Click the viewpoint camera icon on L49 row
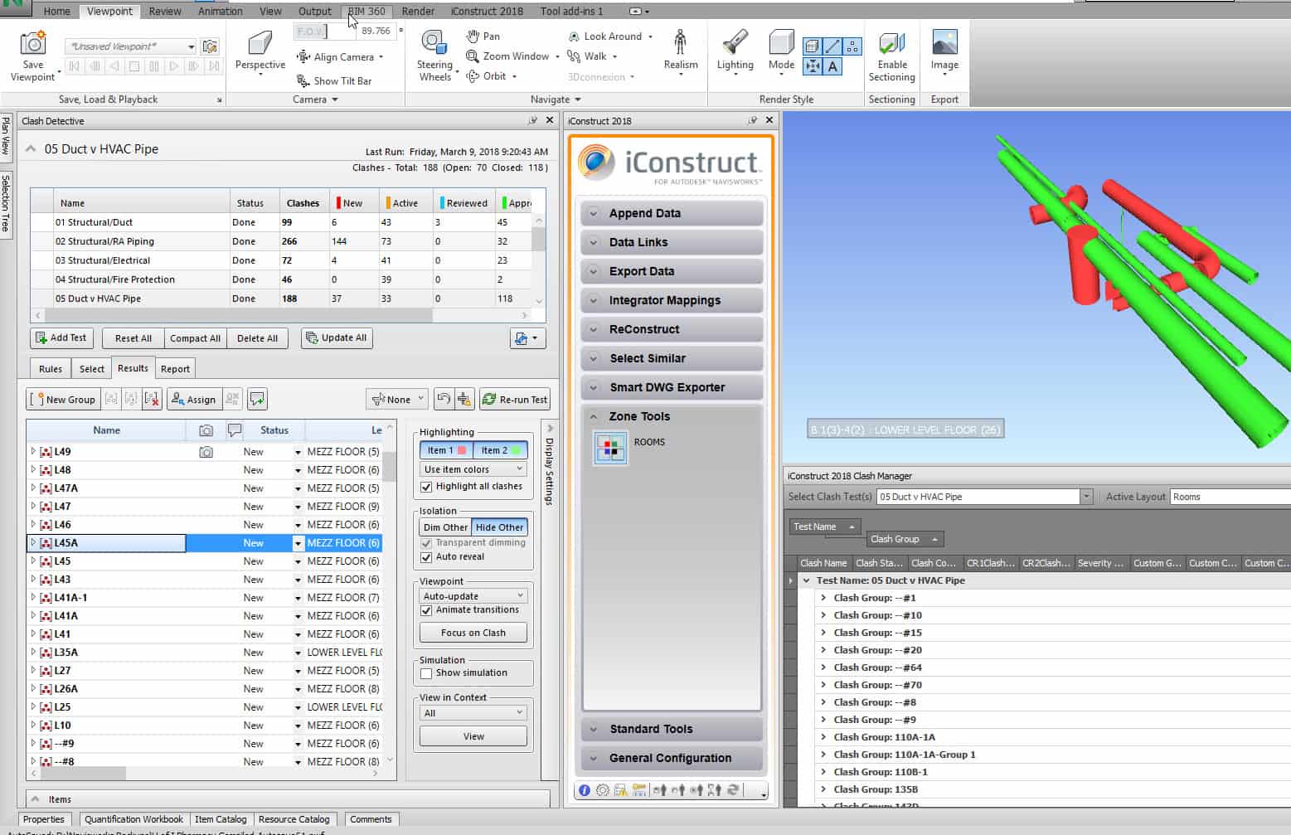1291x835 pixels. coord(206,452)
